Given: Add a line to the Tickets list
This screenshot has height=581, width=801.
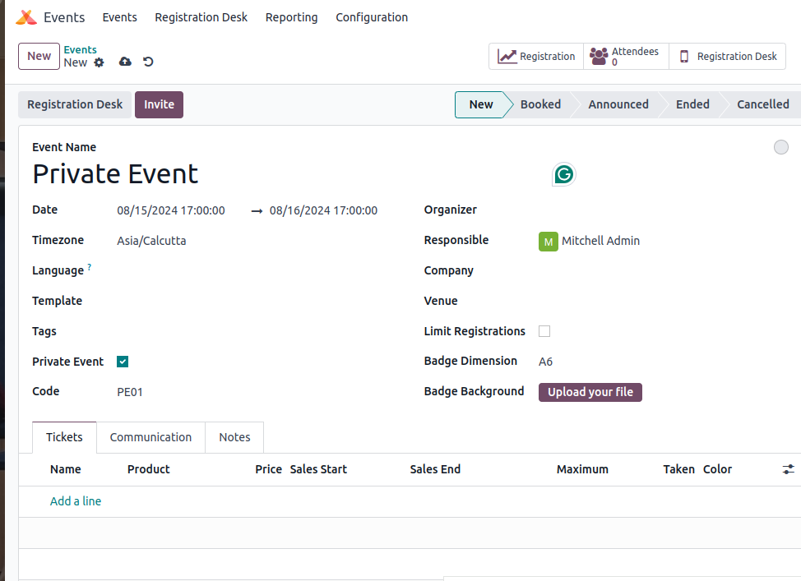Looking at the screenshot, I should click(75, 500).
